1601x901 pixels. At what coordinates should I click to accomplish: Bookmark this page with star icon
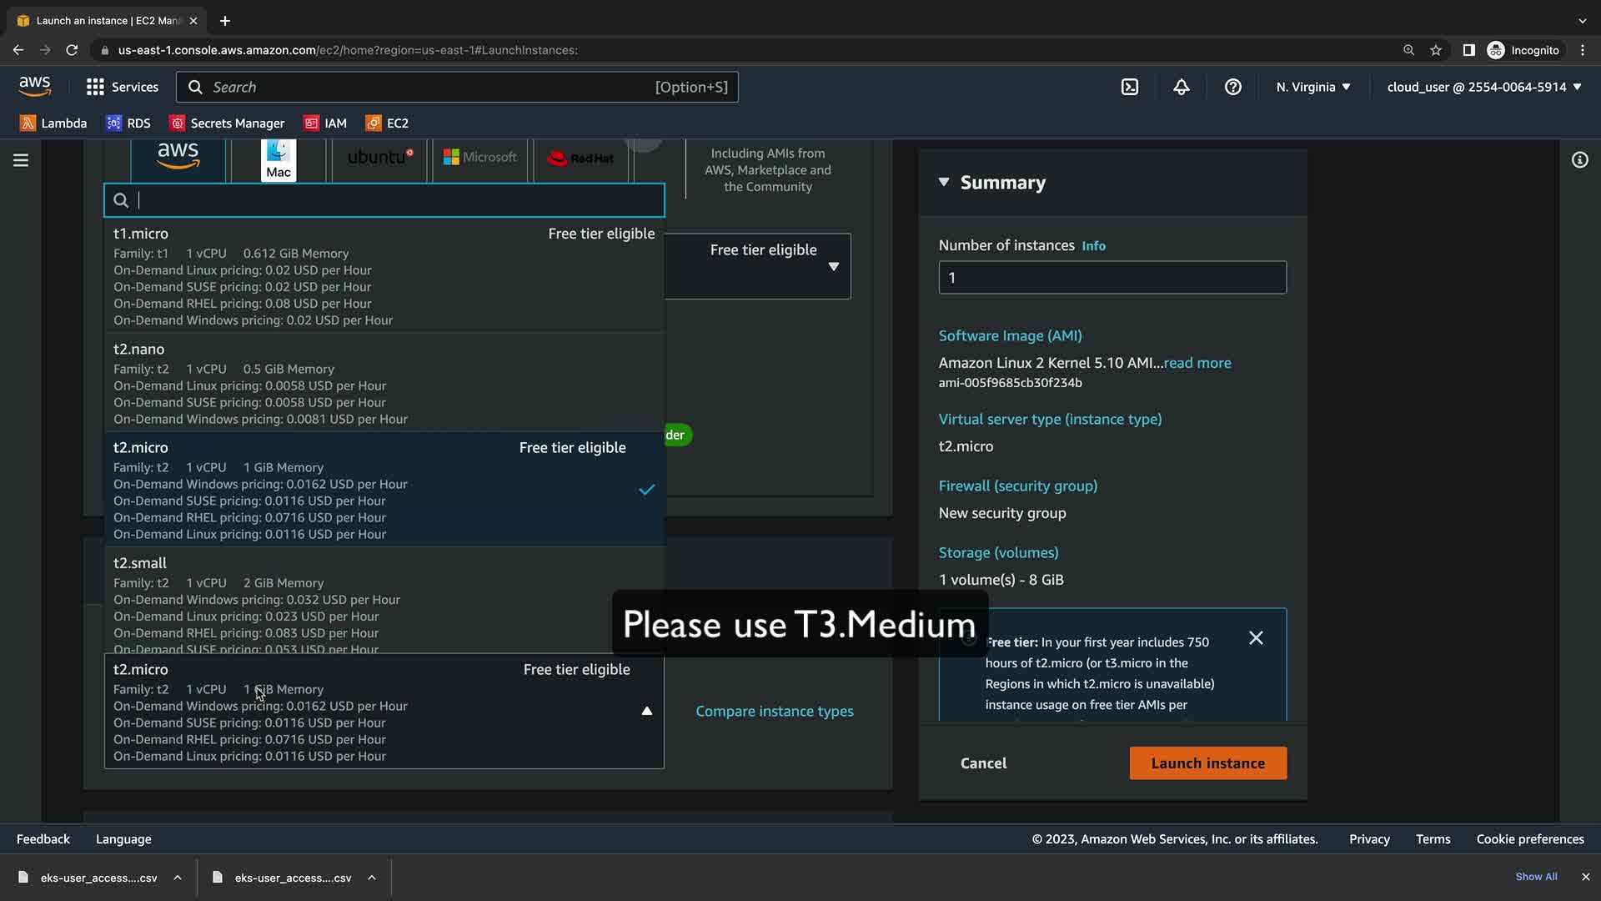1435,50
